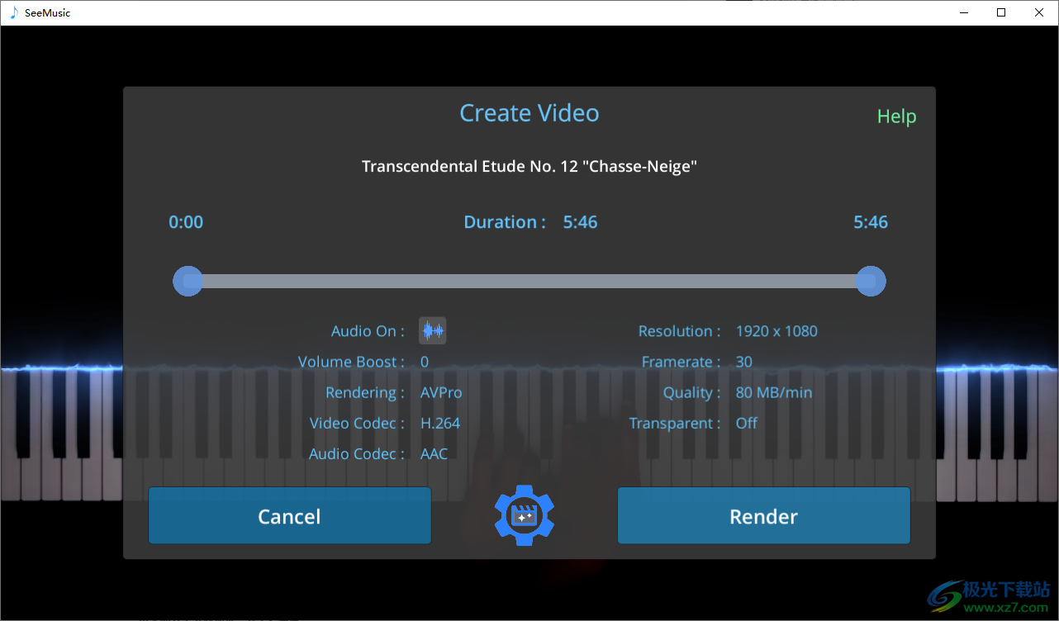
Task: Open the video render settings gear icon
Action: tap(524, 515)
